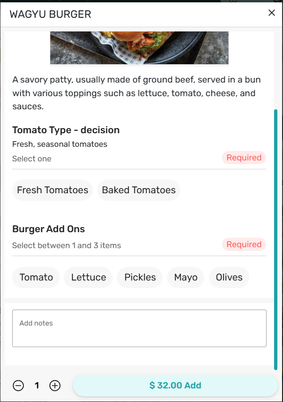Click the burger photo thumbnail
283x402 pixels.
click(x=139, y=47)
